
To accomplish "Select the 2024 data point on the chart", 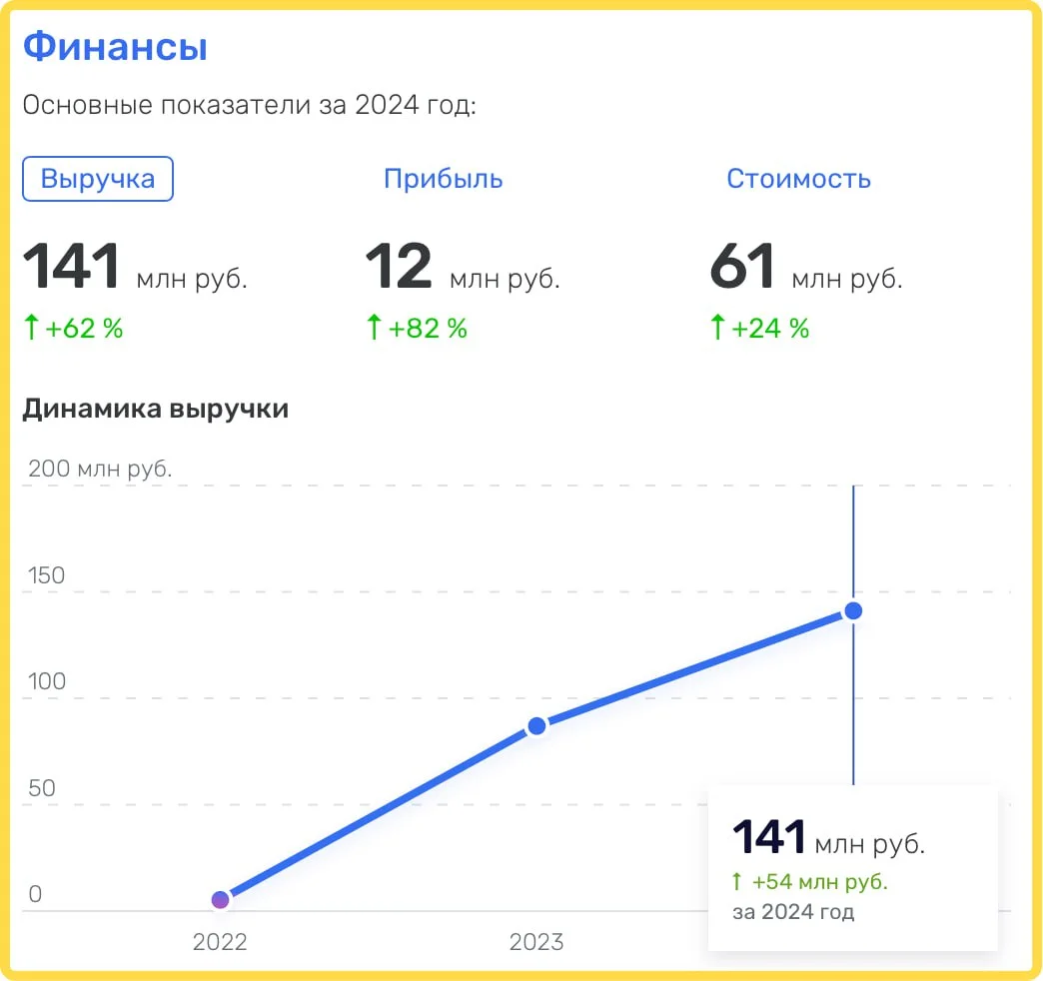I will point(853,610).
